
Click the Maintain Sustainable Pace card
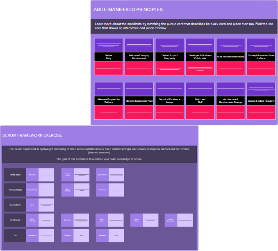coord(139,100)
